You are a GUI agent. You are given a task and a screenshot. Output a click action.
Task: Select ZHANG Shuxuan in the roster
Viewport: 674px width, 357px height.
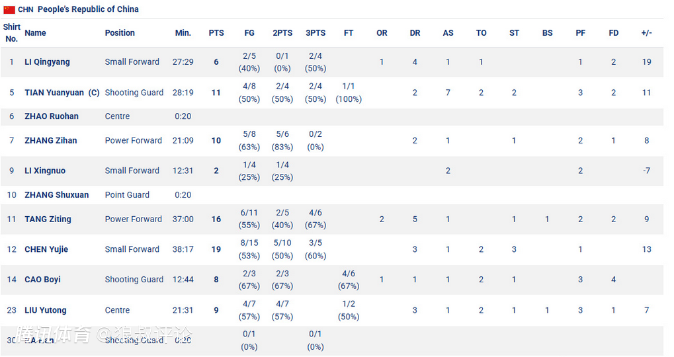[56, 195]
